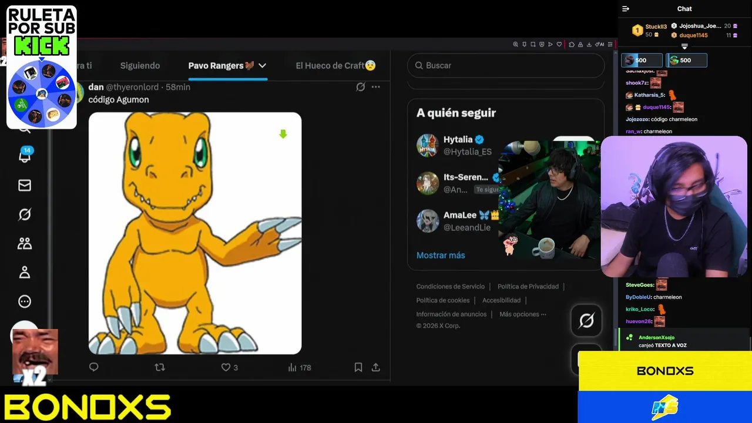Screen dimensions: 752x423
Task: Click the extensions cube icon in browser toolbar
Action: (572, 44)
